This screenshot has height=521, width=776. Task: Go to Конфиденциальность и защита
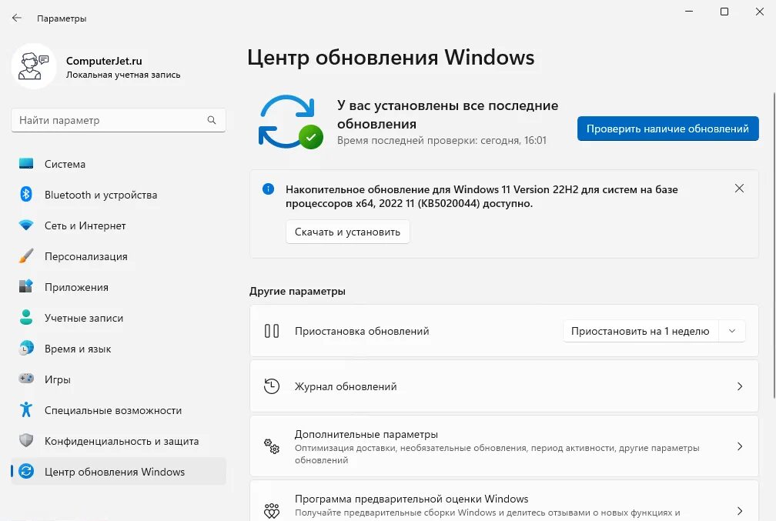coord(119,440)
